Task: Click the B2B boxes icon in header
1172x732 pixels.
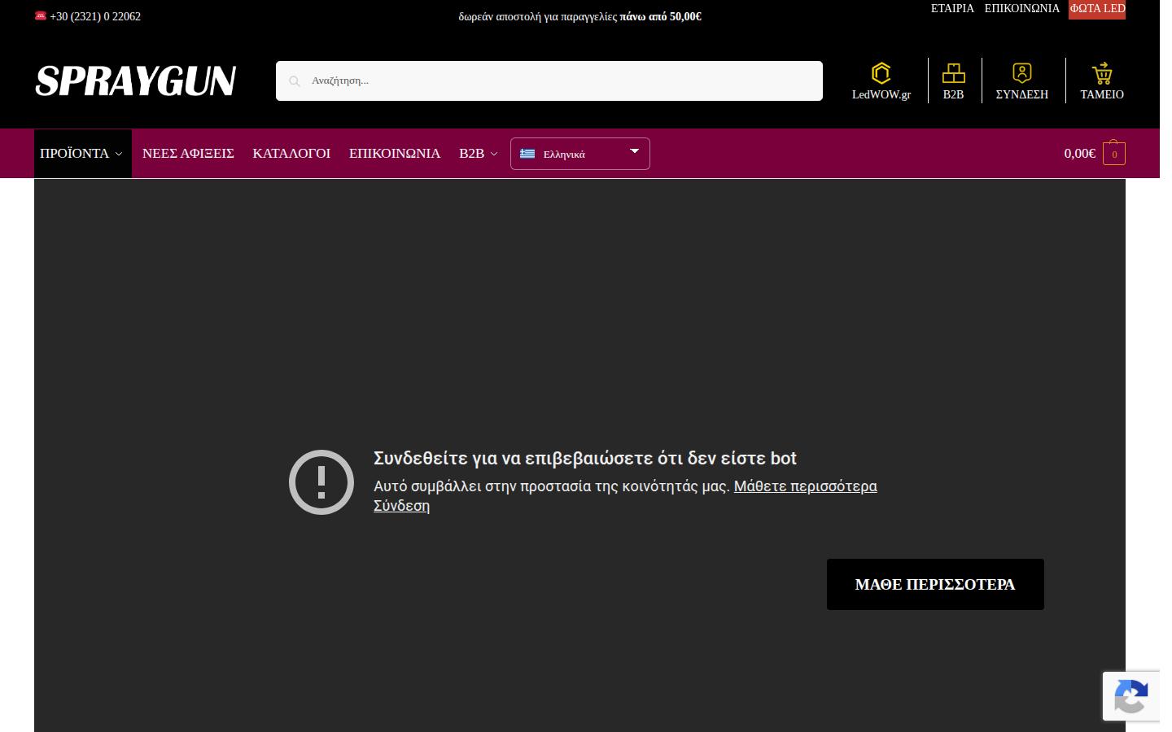Action: click(953, 73)
